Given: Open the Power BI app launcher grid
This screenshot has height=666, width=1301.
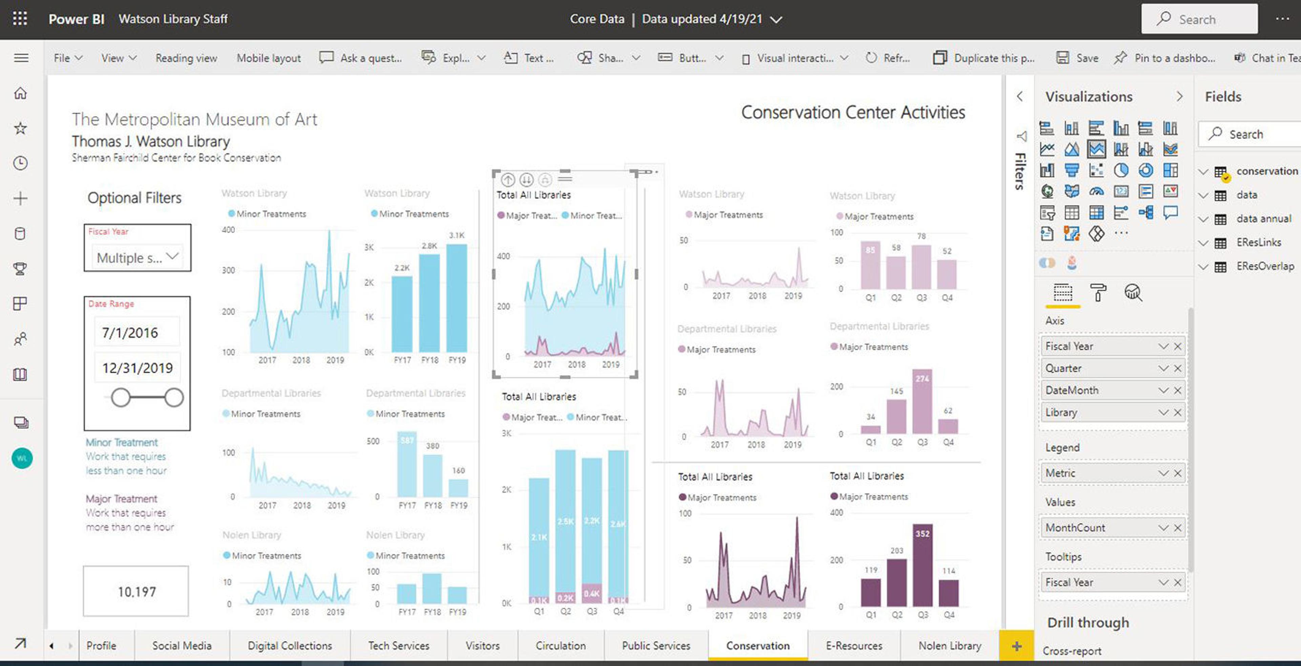Looking at the screenshot, I should click(x=20, y=19).
